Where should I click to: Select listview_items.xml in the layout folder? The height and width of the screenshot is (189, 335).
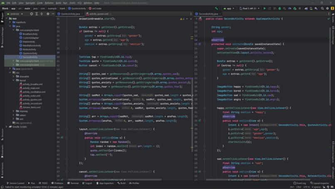32,107
